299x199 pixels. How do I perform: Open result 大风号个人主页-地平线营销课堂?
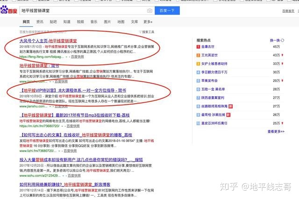click(x=48, y=41)
